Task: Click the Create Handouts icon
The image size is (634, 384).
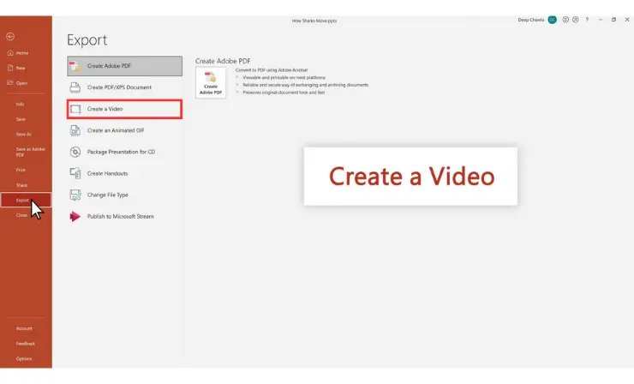Action: (75, 173)
